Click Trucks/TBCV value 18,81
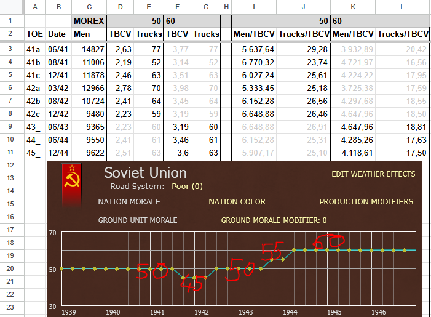431x317 pixels. coord(403,127)
